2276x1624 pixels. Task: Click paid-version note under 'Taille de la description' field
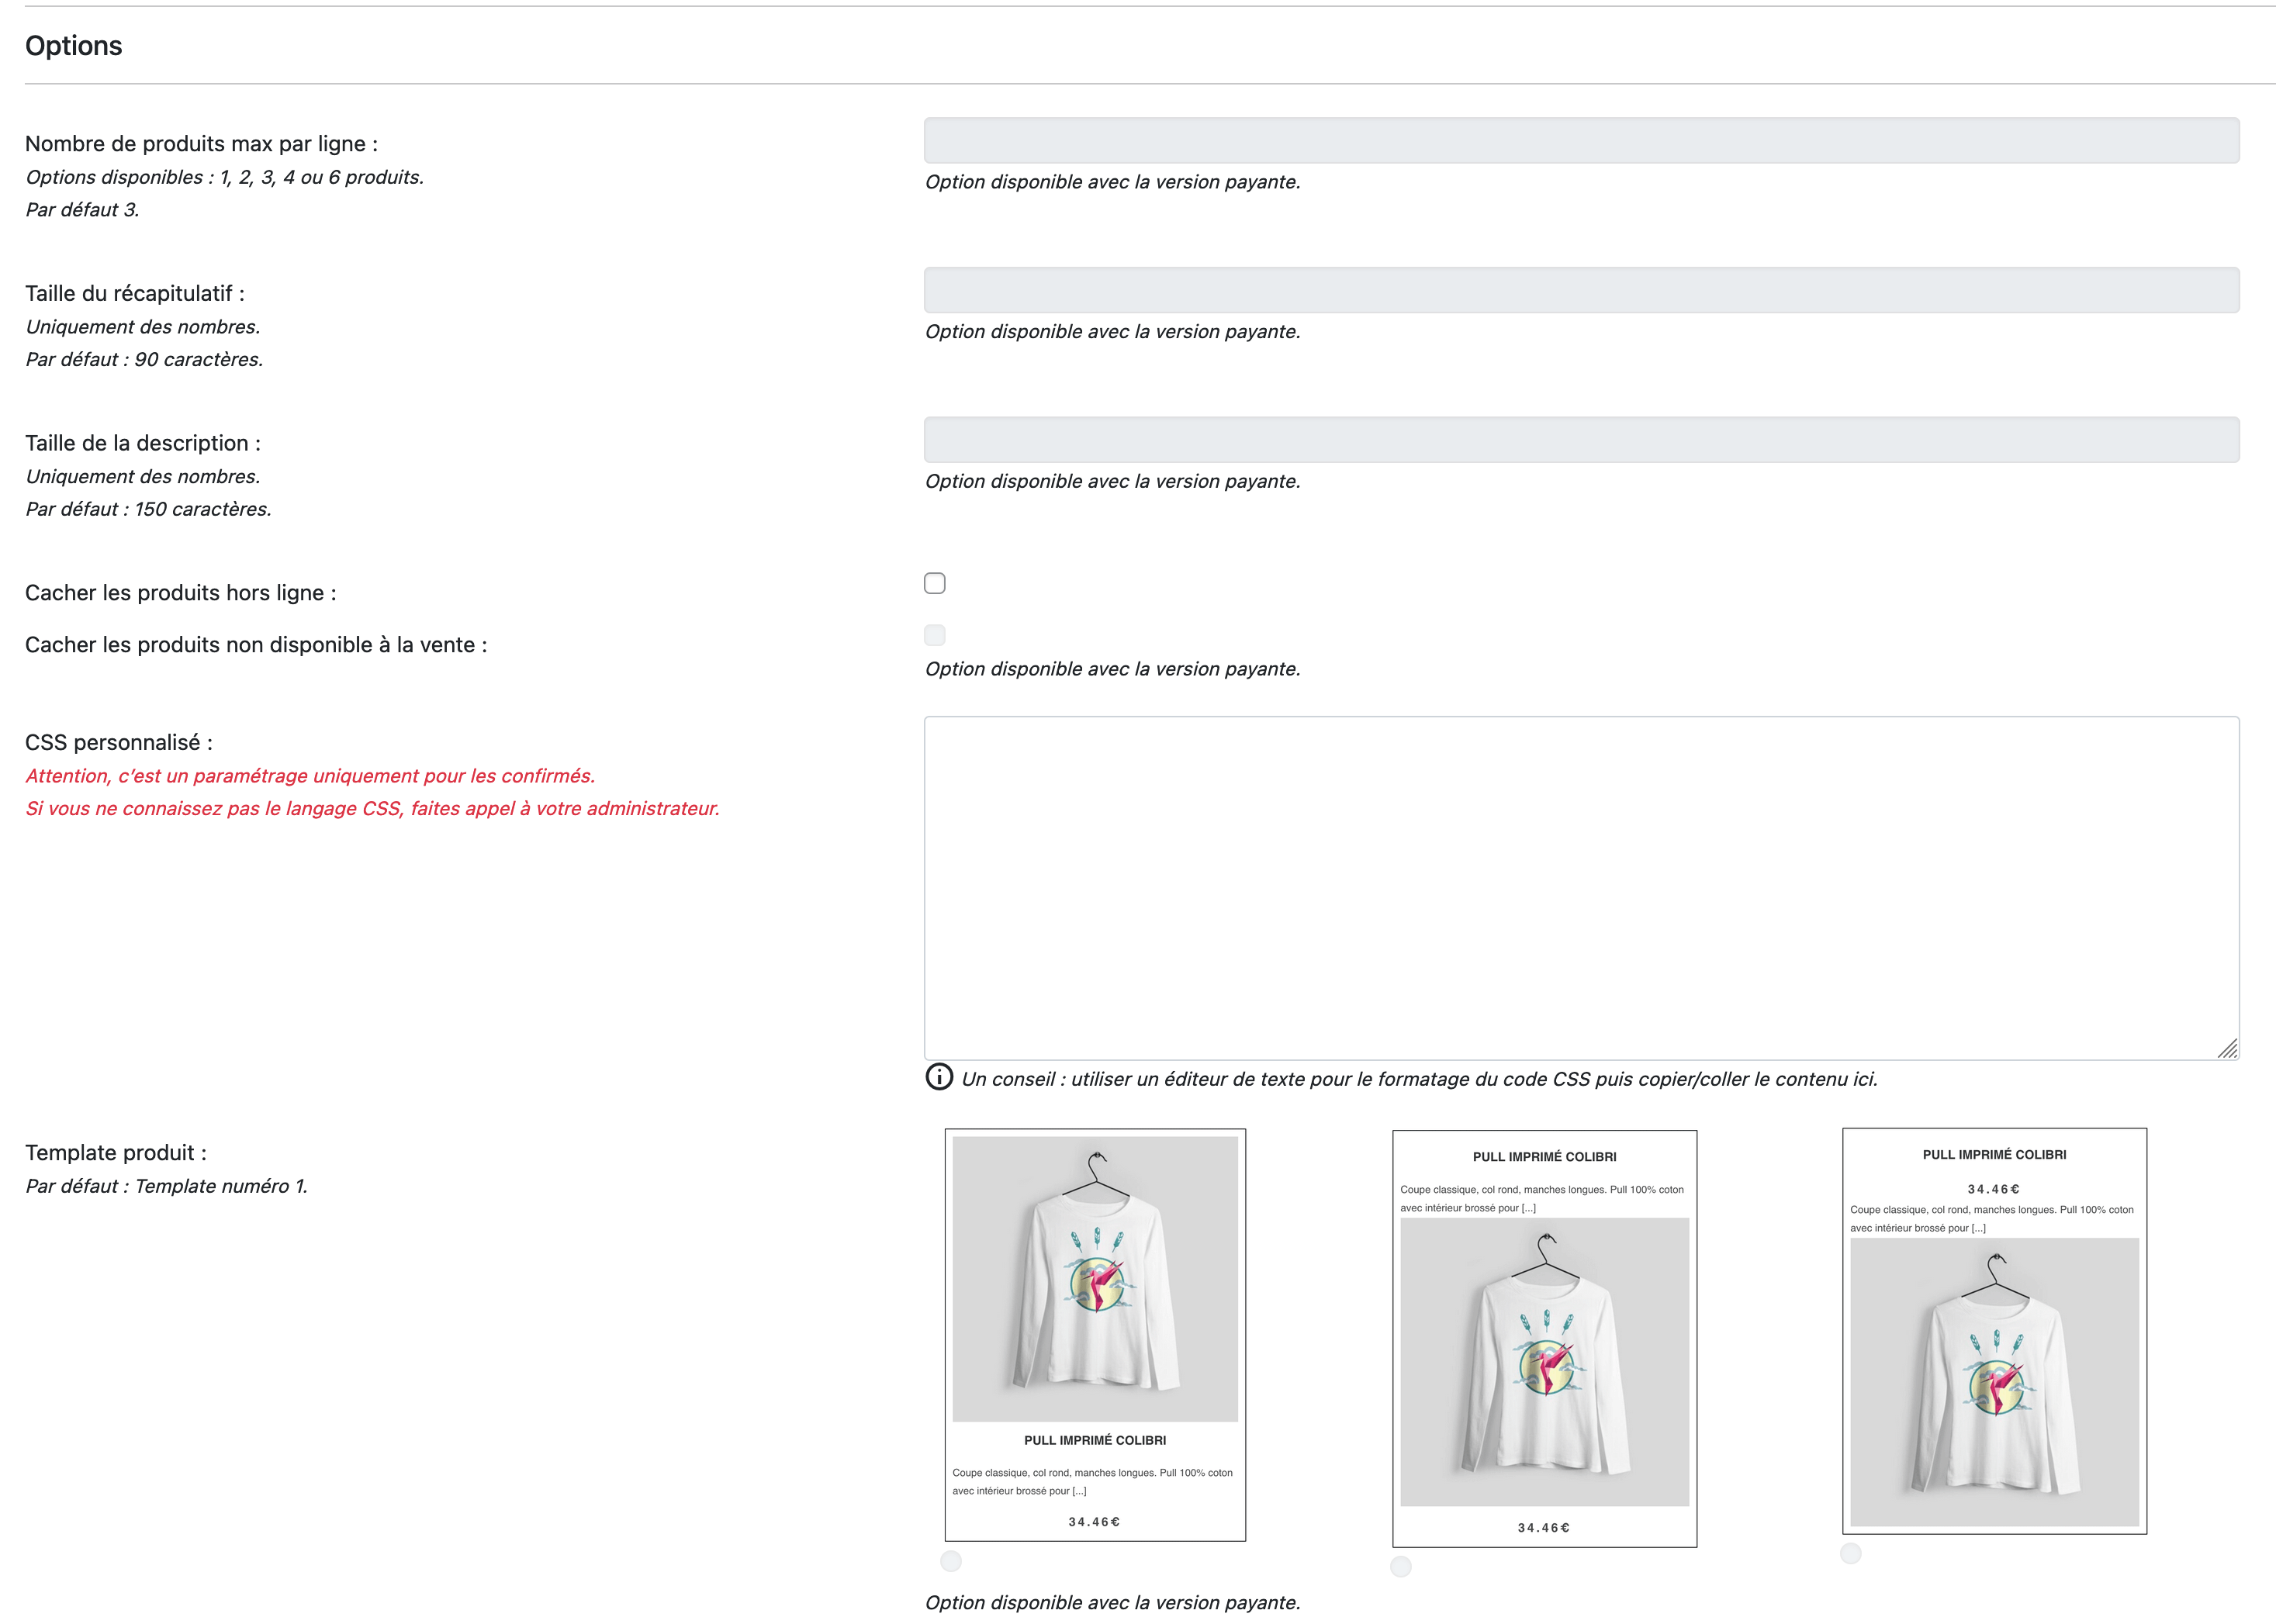[x=1112, y=481]
